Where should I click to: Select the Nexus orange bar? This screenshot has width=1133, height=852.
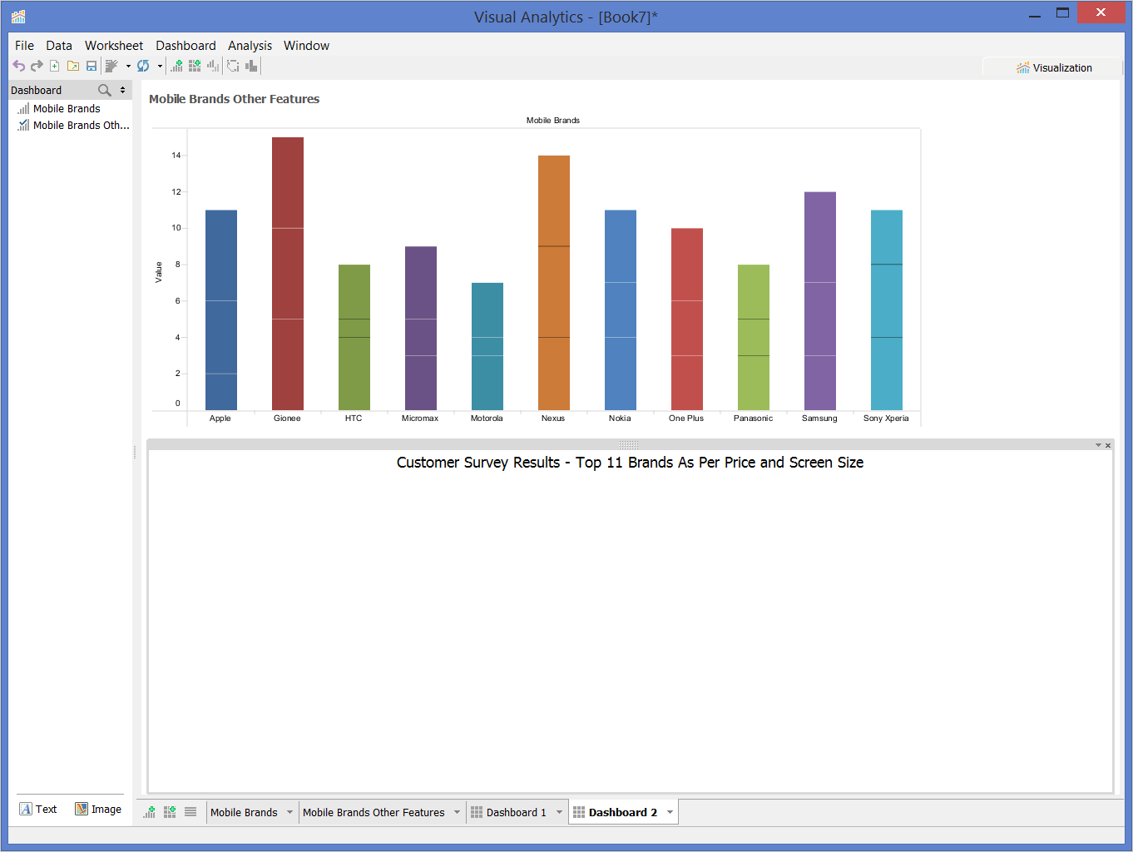pyautogui.click(x=554, y=283)
